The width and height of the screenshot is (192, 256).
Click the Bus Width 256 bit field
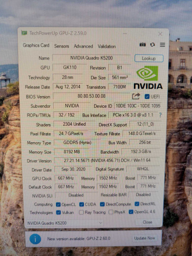(x=145, y=142)
